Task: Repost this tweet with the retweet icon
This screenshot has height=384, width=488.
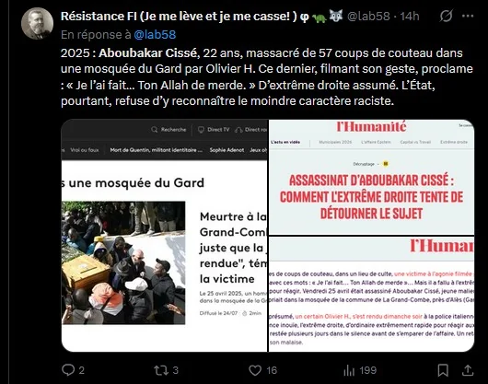Action: (x=160, y=370)
